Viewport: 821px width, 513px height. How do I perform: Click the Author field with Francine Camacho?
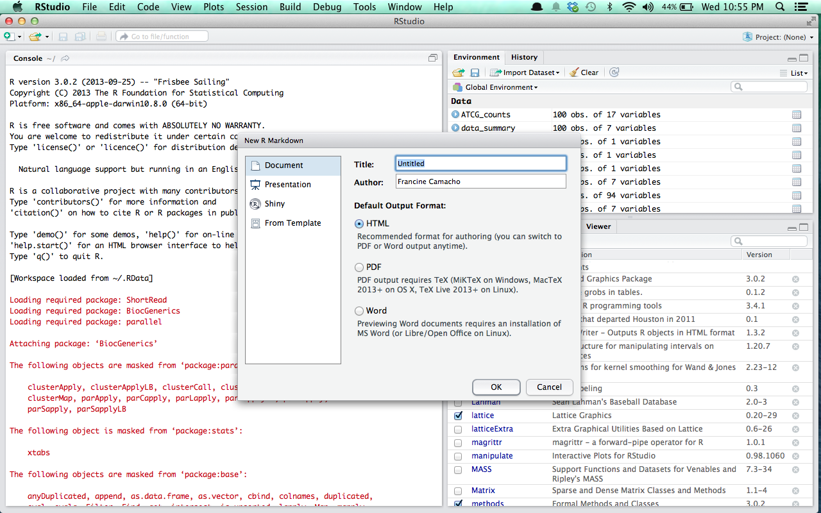pyautogui.click(x=481, y=181)
